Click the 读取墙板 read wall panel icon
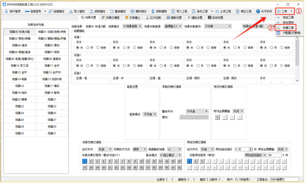This screenshot has height=183, width=305. tap(153, 11)
